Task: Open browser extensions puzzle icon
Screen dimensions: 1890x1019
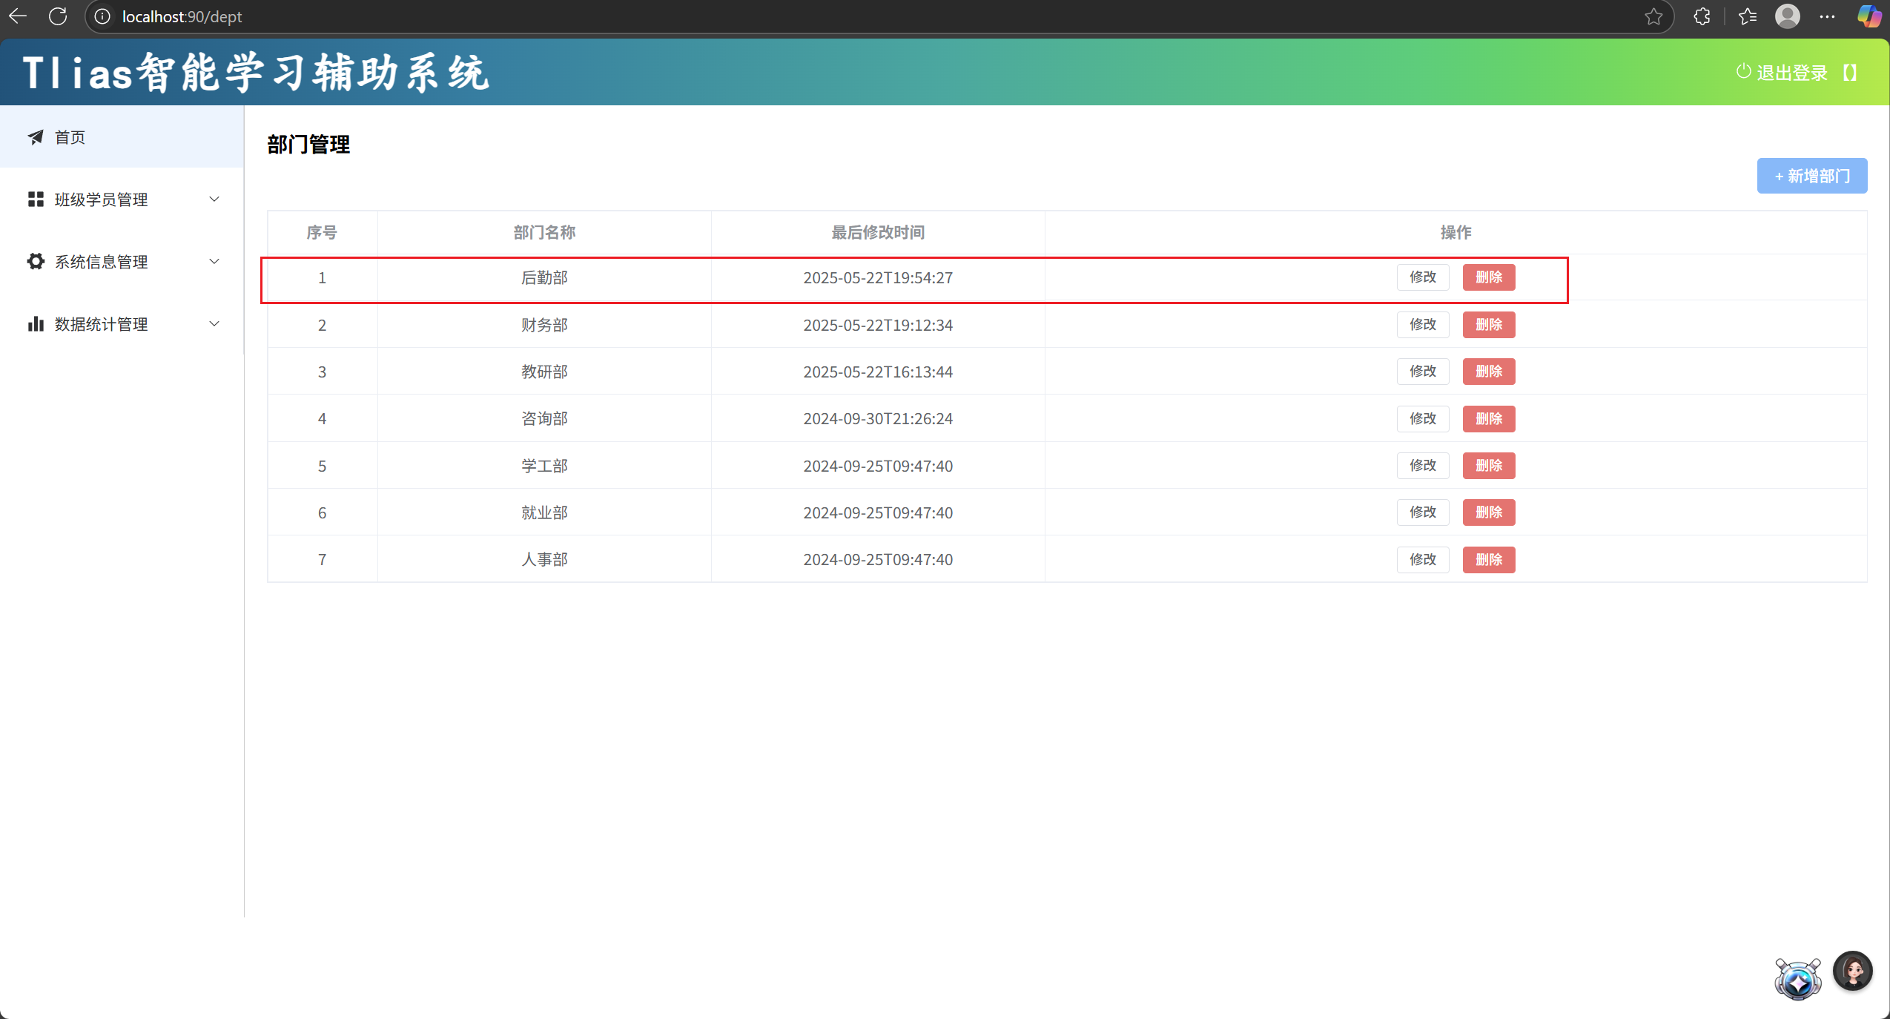Action: coord(1702,16)
